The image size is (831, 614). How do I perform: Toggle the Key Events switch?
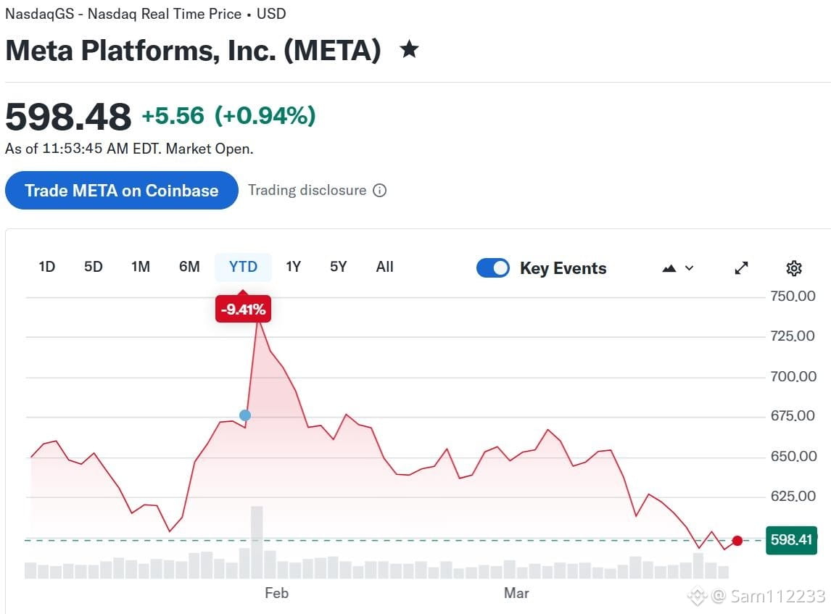click(493, 268)
